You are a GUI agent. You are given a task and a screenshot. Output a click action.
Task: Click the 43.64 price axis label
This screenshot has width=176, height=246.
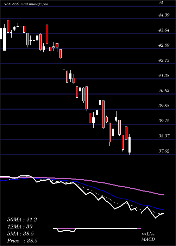[164, 30]
